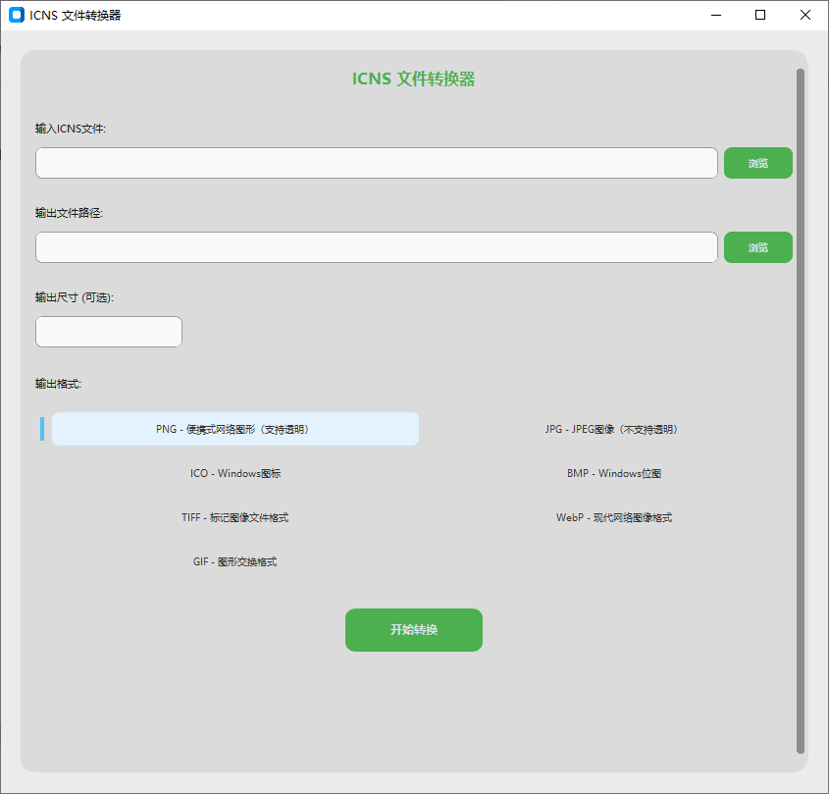Viewport: 829px width, 794px height.
Task: Pick BMP - Windows位图 output format
Action: coord(613,473)
